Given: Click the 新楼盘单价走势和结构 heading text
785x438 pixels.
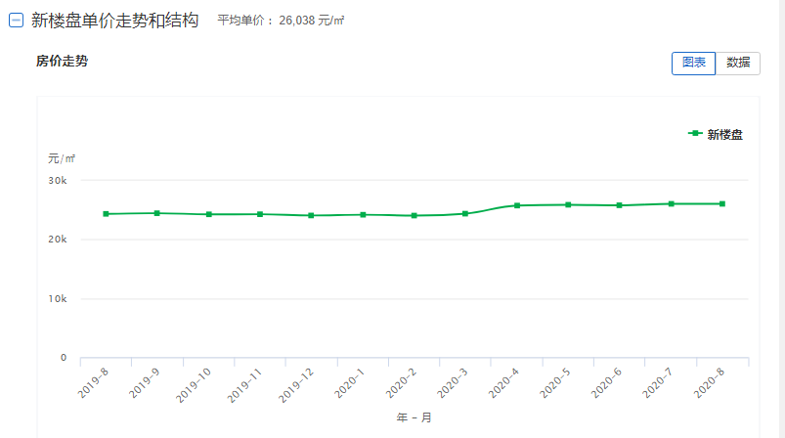Looking at the screenshot, I should (x=115, y=21).
